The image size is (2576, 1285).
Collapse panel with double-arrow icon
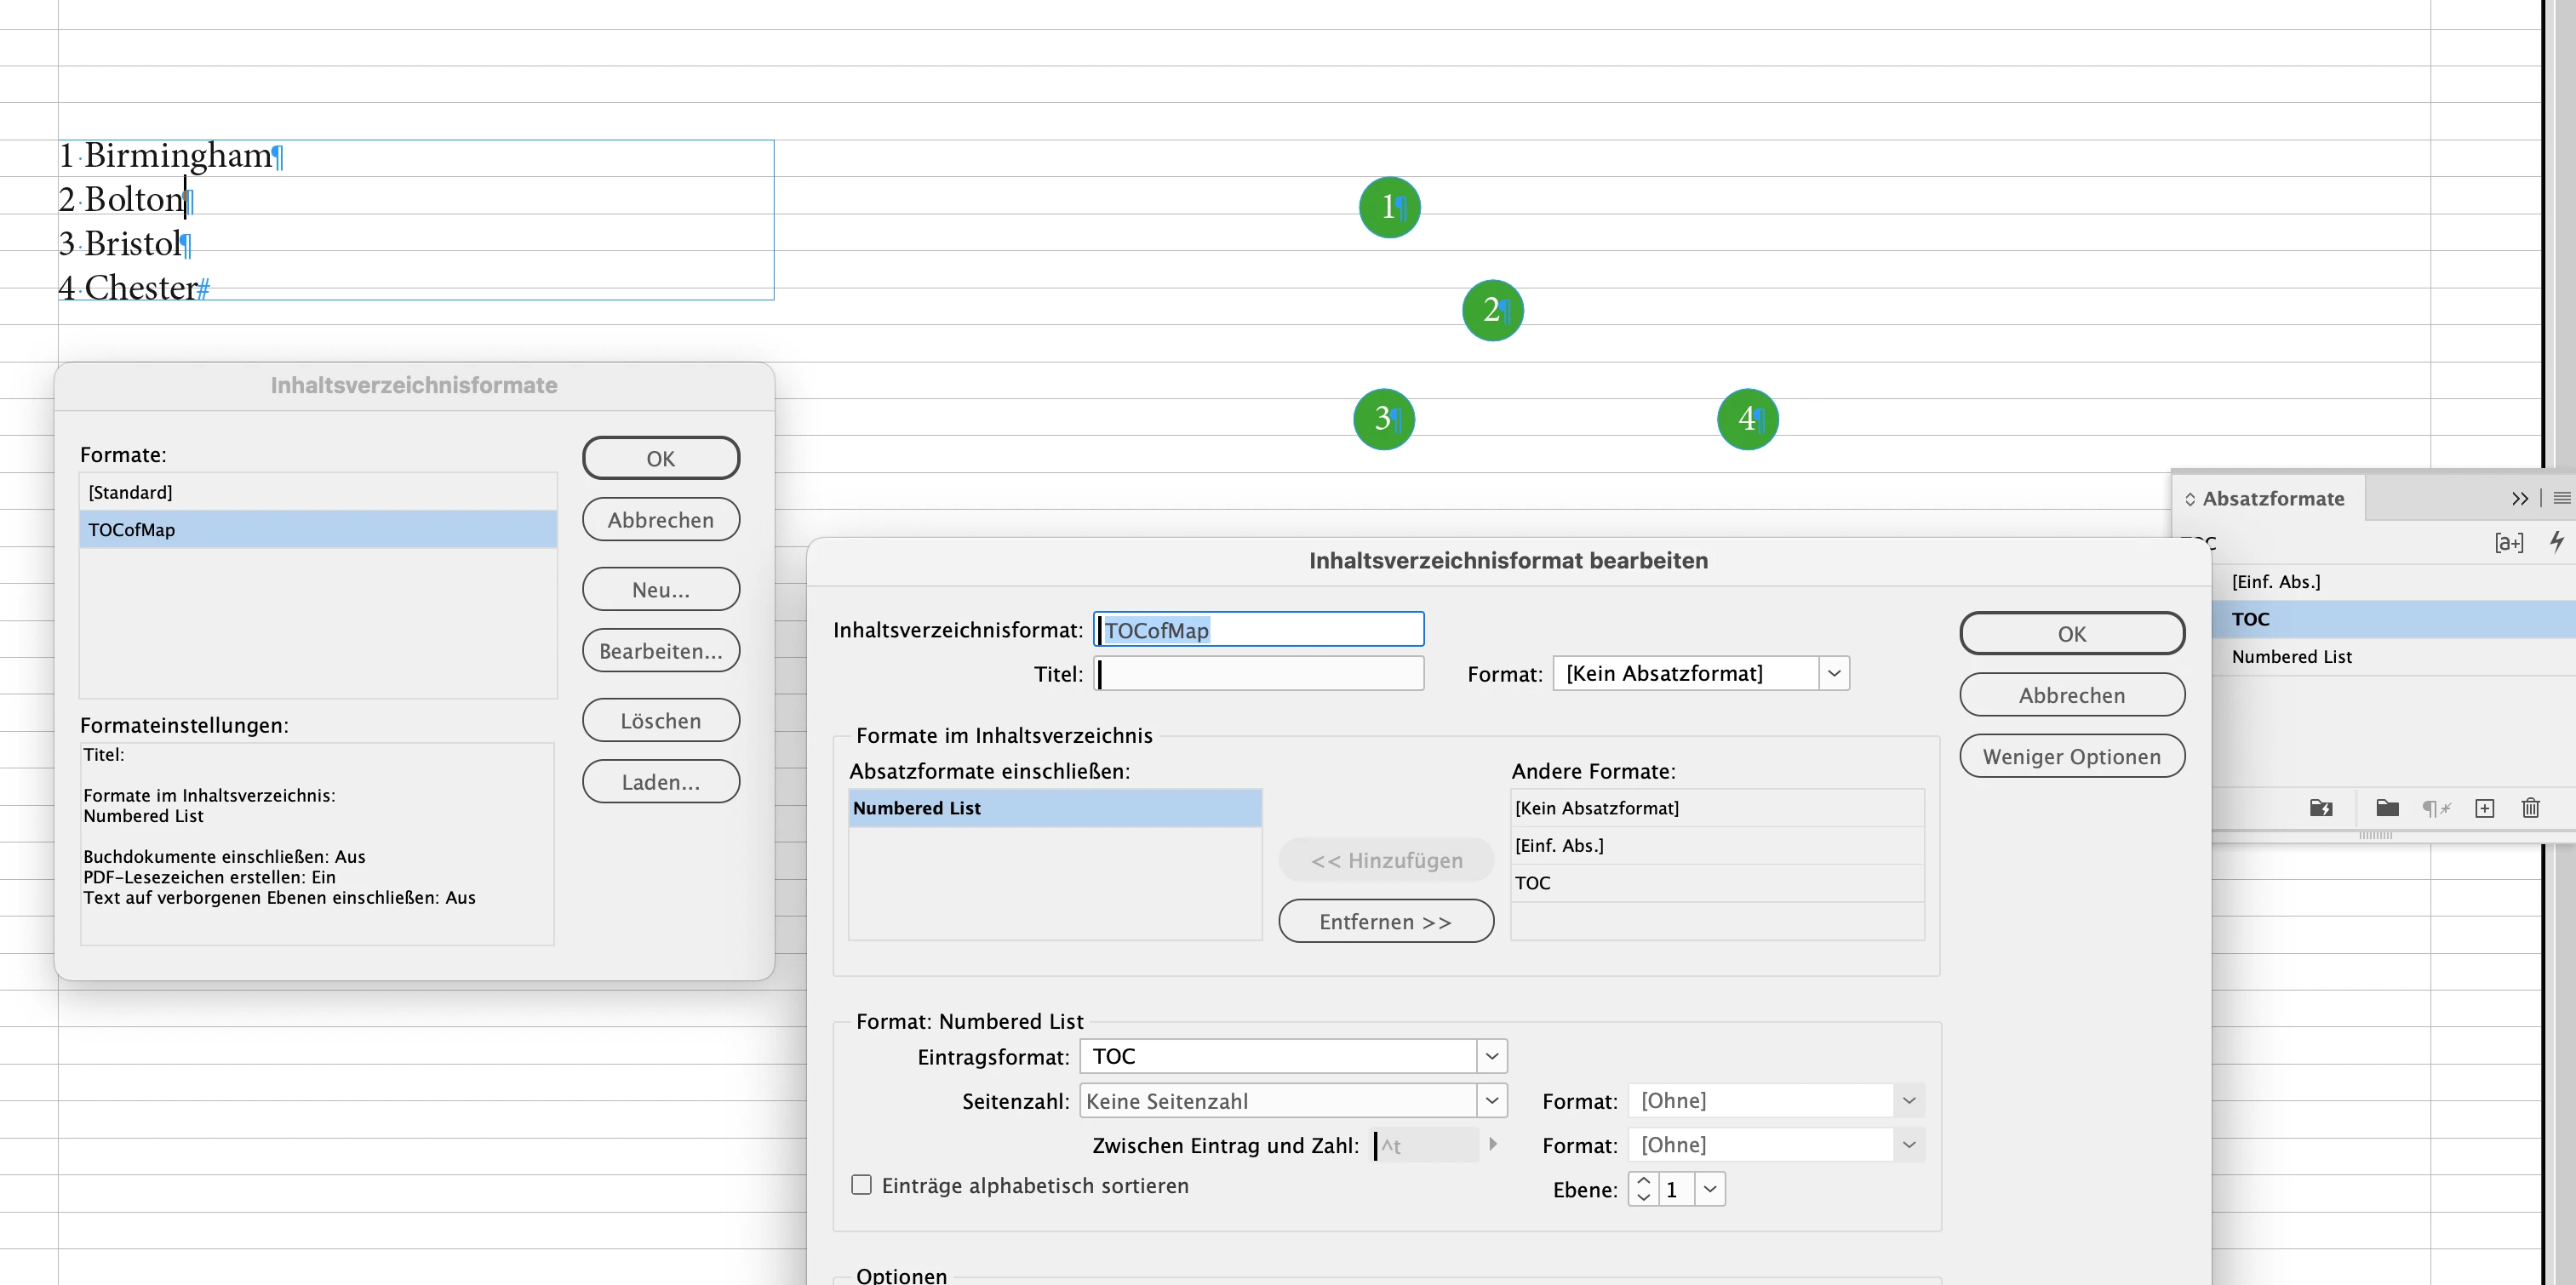point(2519,498)
